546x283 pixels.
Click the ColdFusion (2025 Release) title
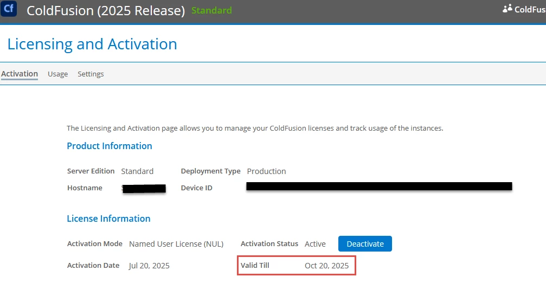(106, 10)
